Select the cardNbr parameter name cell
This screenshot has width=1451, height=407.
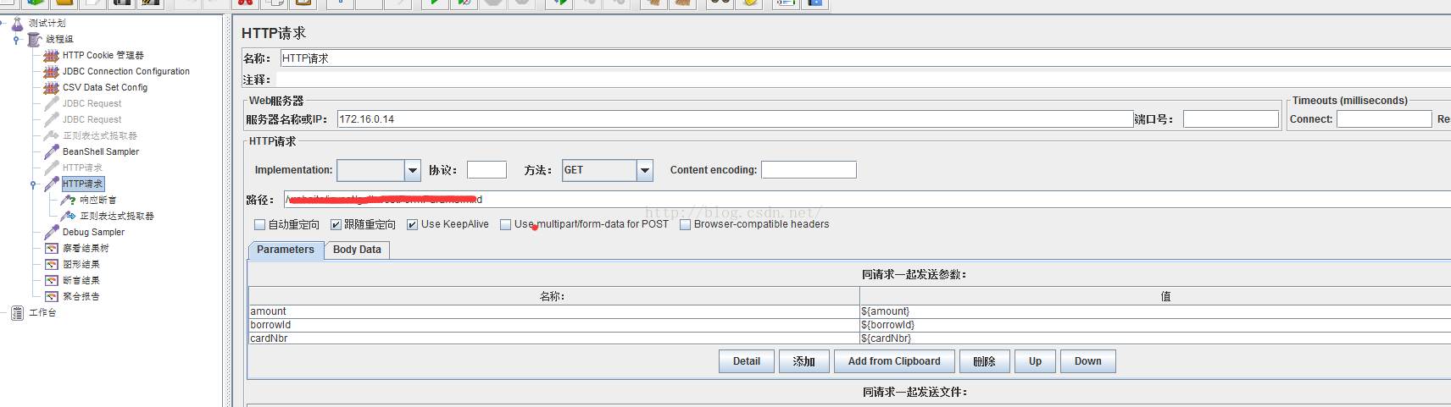coord(554,338)
